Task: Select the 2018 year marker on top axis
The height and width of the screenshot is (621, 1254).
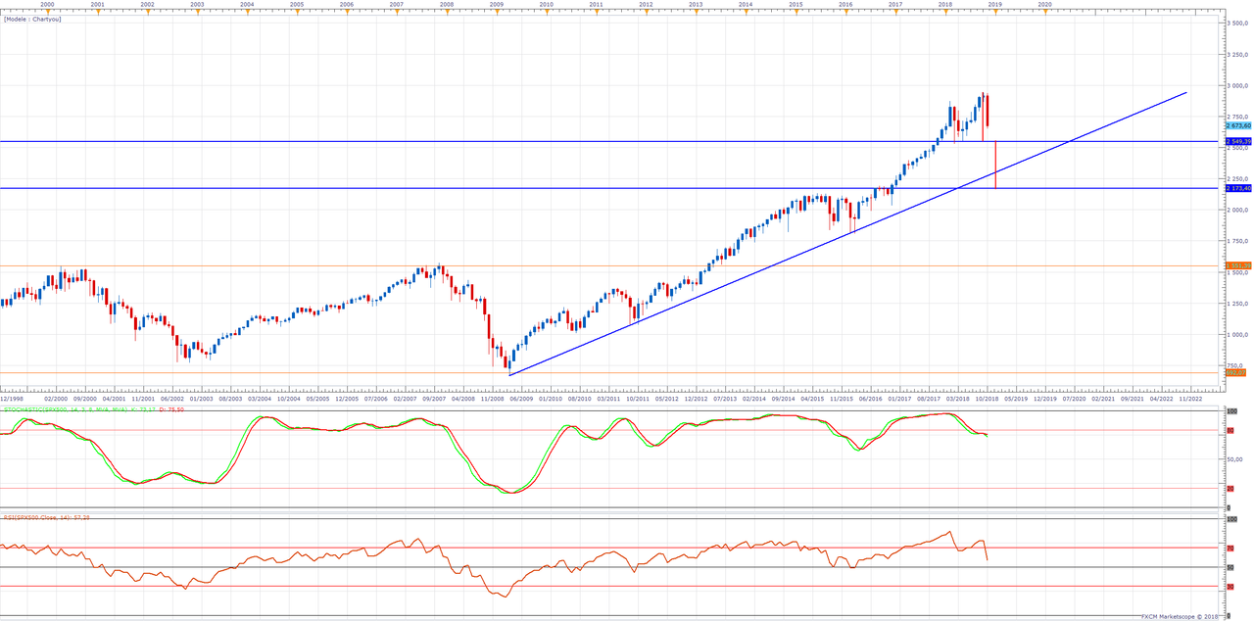Action: coord(945,4)
